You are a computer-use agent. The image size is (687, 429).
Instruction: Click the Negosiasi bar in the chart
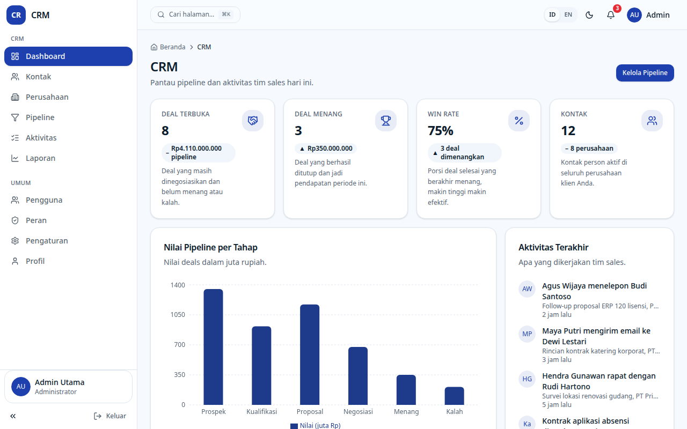point(358,376)
